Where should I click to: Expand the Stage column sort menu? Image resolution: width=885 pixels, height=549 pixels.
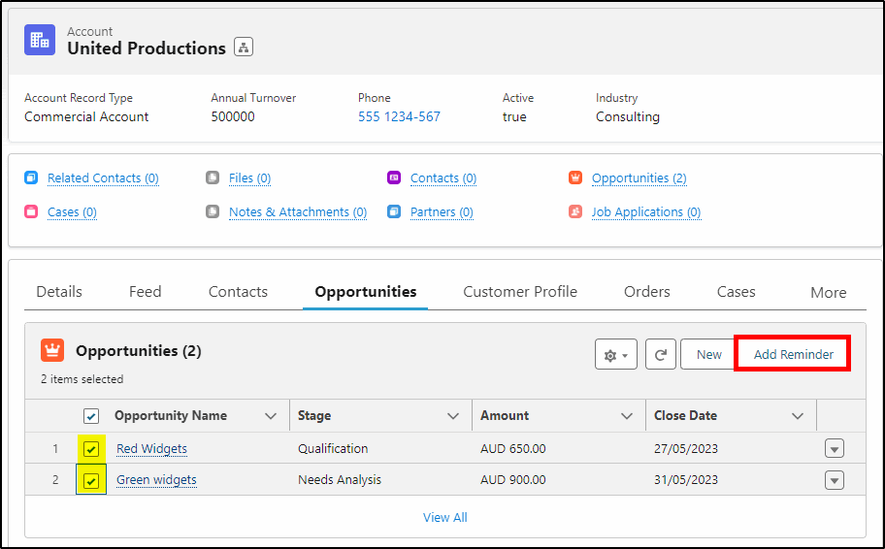[453, 416]
